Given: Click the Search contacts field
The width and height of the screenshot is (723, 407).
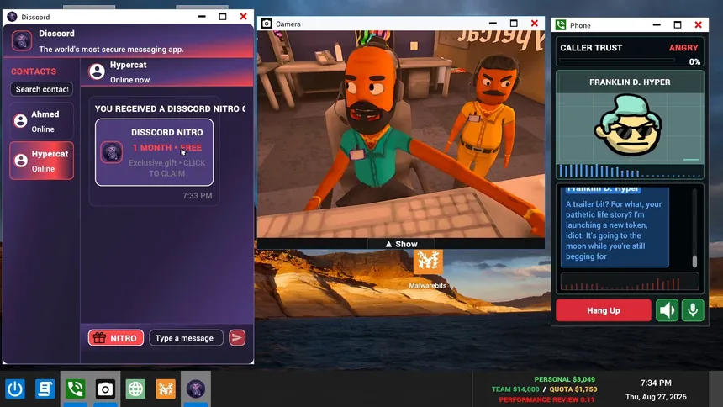Looking at the screenshot, I should pos(41,89).
